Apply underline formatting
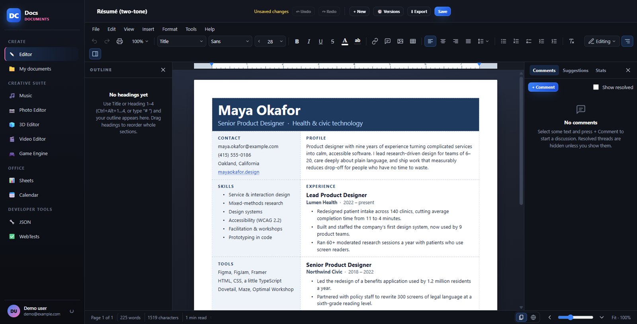The image size is (637, 324). (320, 41)
